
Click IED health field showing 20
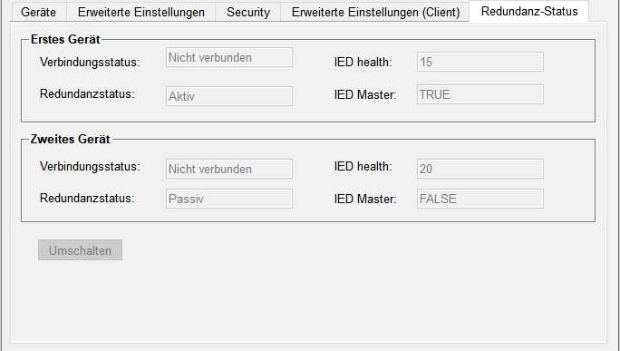[480, 169]
